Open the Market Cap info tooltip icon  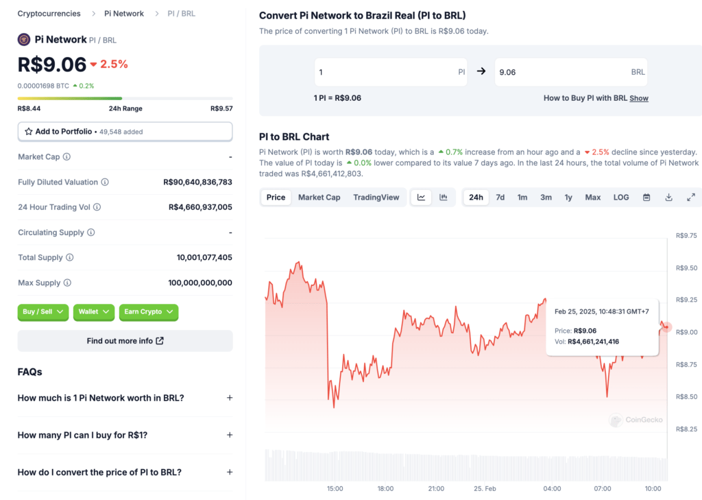pos(66,157)
